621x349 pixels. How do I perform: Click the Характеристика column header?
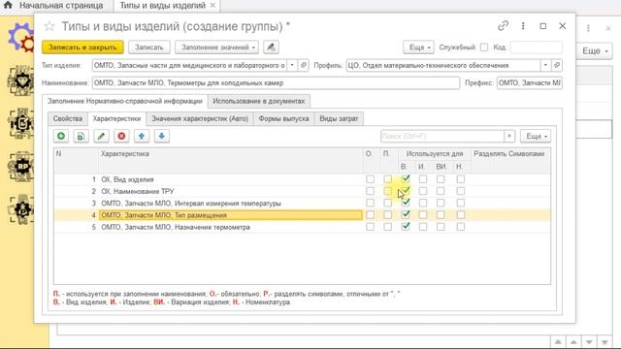231,160
